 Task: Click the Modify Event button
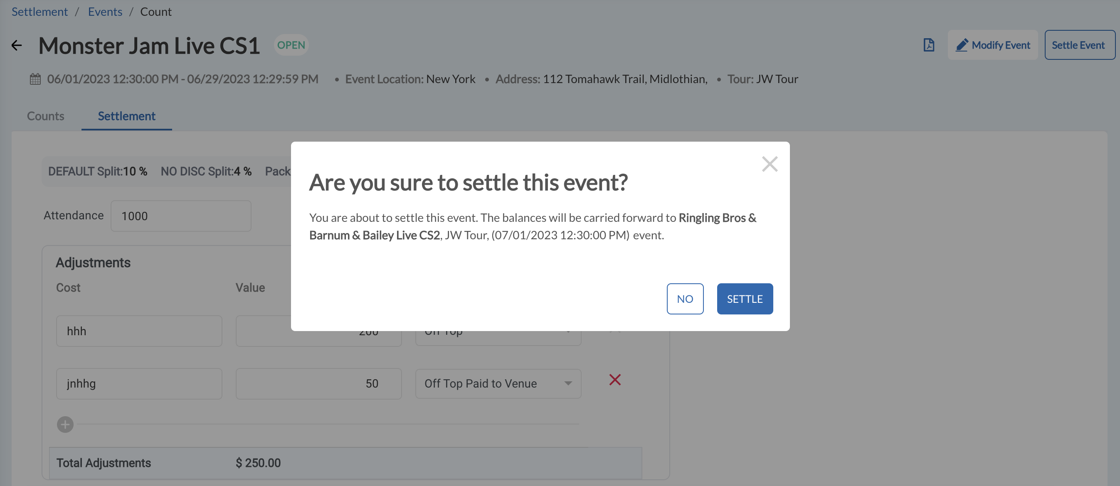point(993,45)
